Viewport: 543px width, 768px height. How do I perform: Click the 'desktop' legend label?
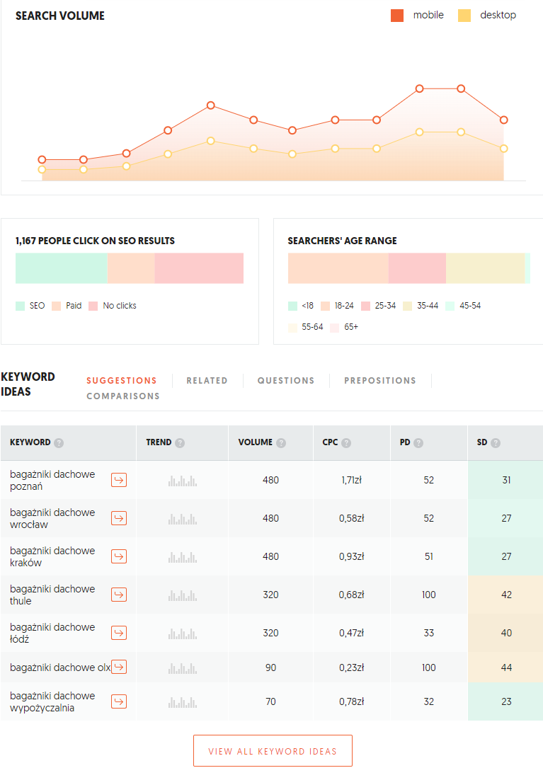tap(498, 15)
